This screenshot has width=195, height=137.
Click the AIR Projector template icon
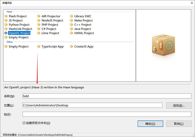[x=38, y=16]
